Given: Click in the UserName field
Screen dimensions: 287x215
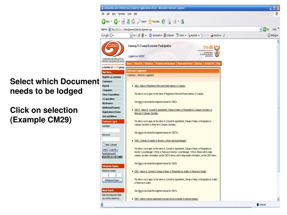Looking at the screenshot, I should click(x=111, y=130).
